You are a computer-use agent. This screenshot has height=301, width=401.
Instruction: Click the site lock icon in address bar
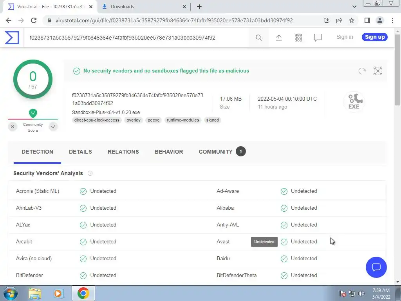click(x=49, y=20)
